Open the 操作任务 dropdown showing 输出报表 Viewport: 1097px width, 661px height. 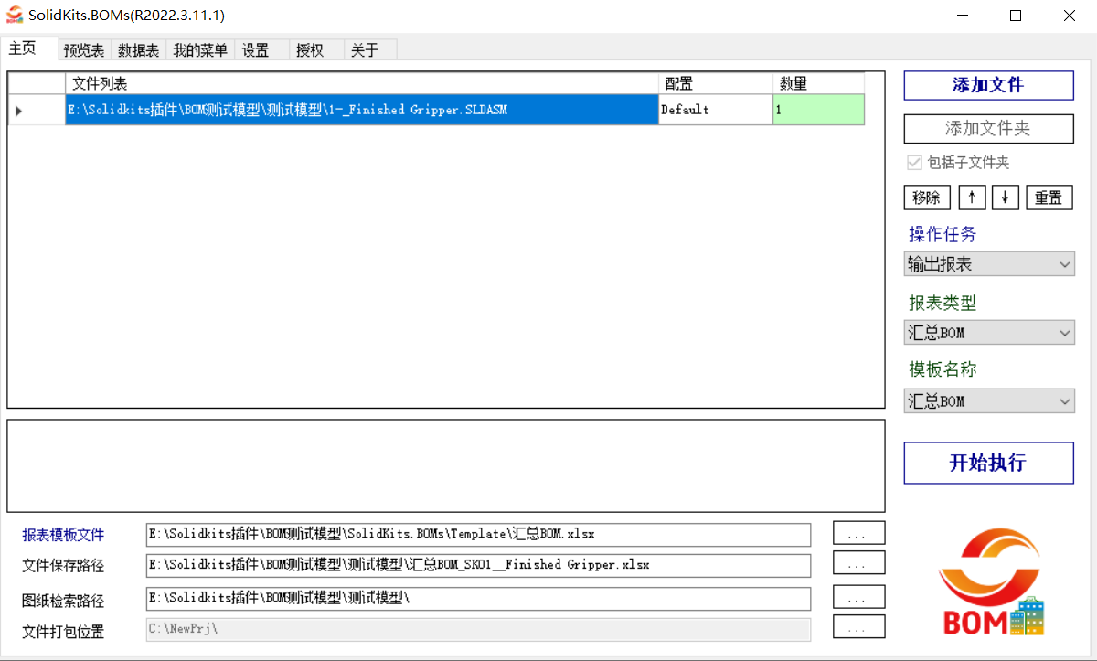[988, 263]
